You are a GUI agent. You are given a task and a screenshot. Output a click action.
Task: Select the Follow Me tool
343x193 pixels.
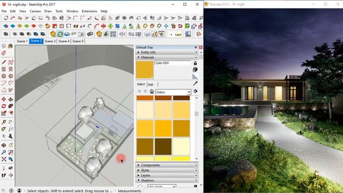click(x=11, y=106)
